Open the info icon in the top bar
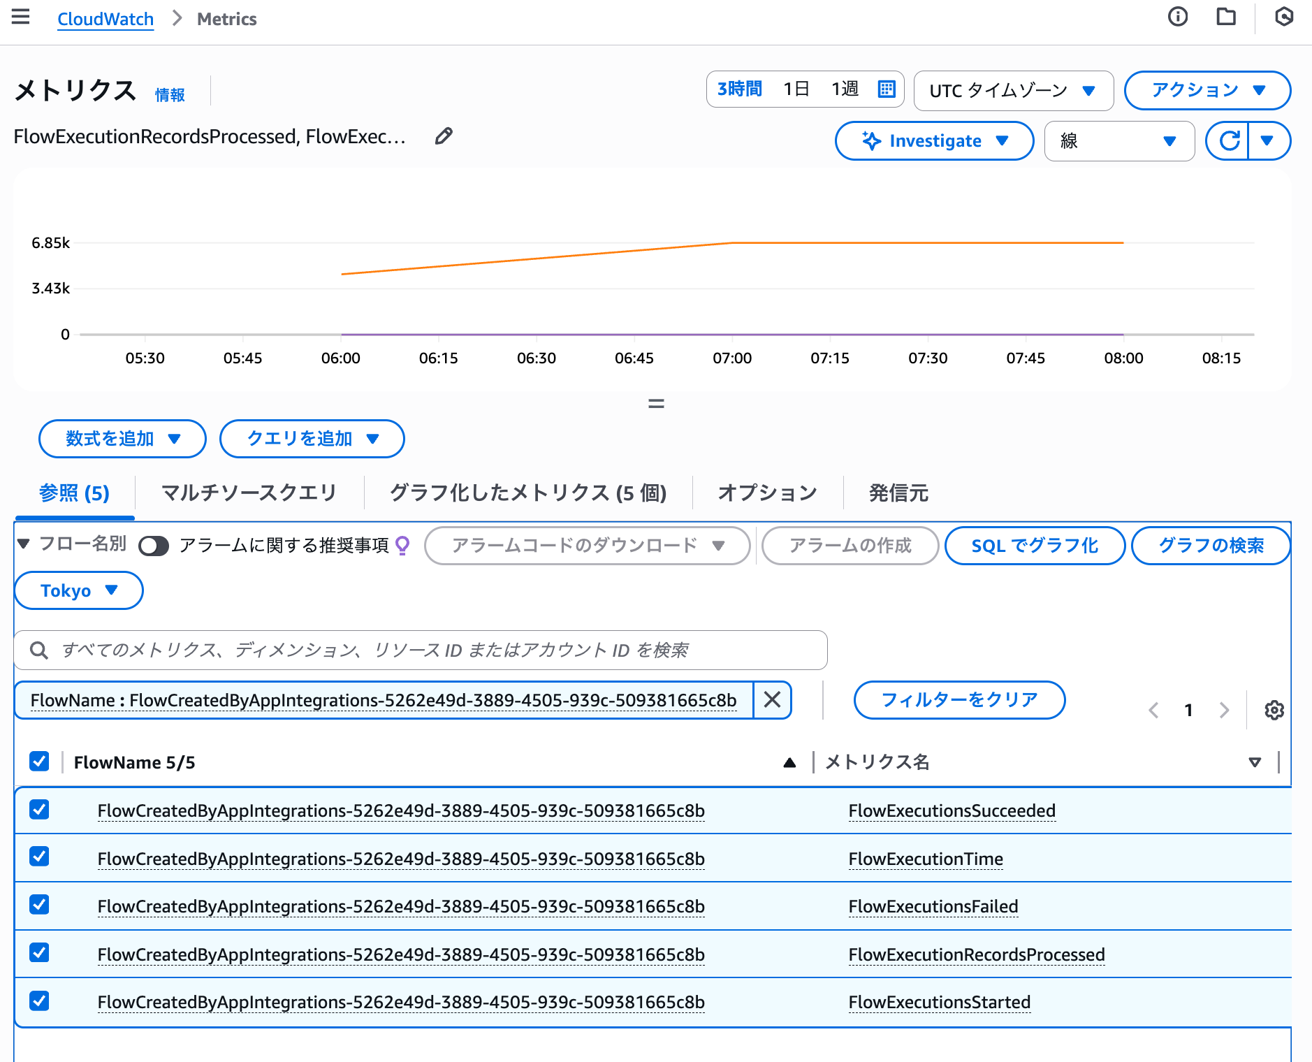This screenshot has height=1062, width=1312. tap(1178, 17)
